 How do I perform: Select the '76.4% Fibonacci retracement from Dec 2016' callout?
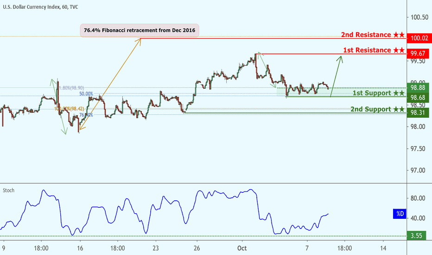[x=140, y=30]
